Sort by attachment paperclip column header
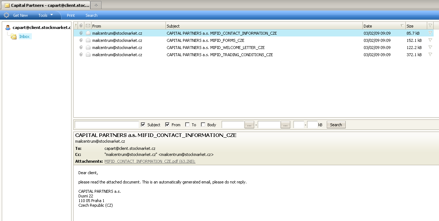Image resolution: width=439 pixels, height=221 pixels. tap(81, 26)
